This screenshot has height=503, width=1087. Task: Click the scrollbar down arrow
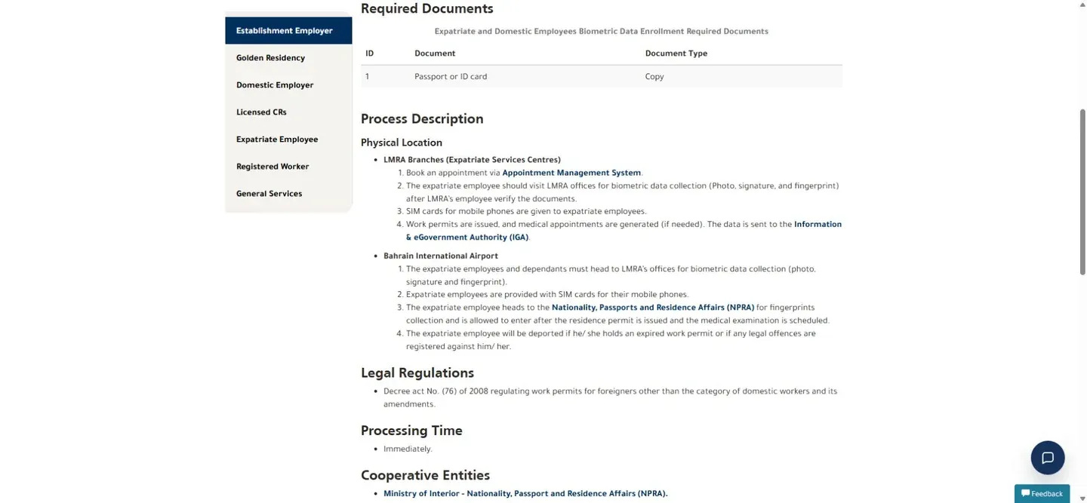(1082, 498)
